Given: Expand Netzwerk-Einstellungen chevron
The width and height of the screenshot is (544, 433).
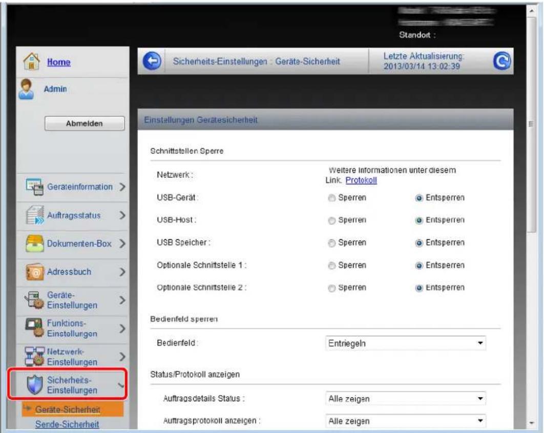Looking at the screenshot, I should click(122, 357).
